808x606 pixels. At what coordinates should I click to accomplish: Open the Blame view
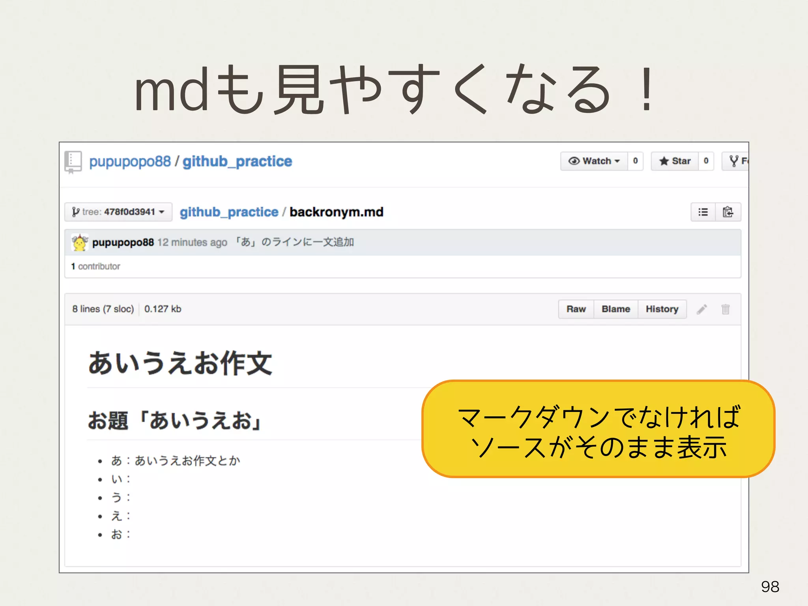(x=615, y=309)
